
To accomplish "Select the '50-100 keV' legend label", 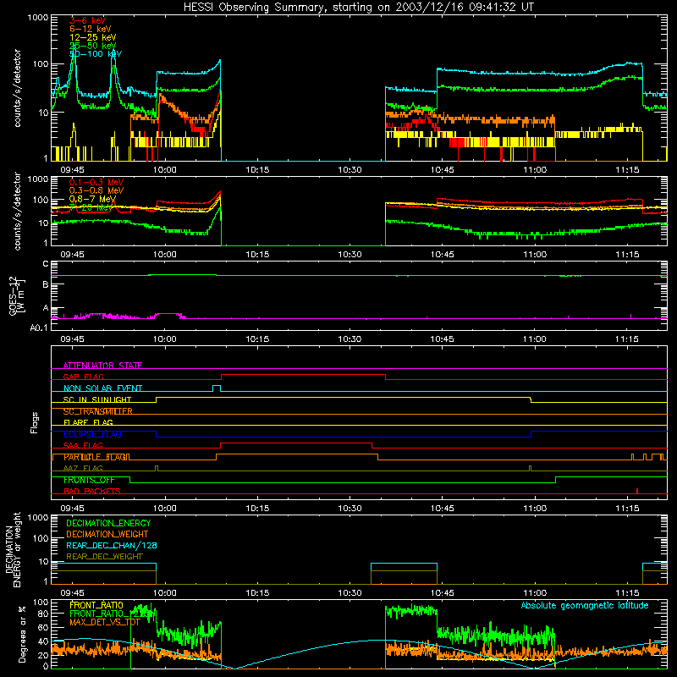I will (x=96, y=54).
